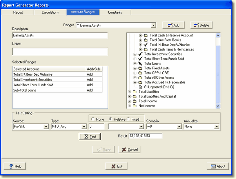Screen dimensions: 236x179
Task: Select the Relative radio button
Action: (x=111, y=119)
